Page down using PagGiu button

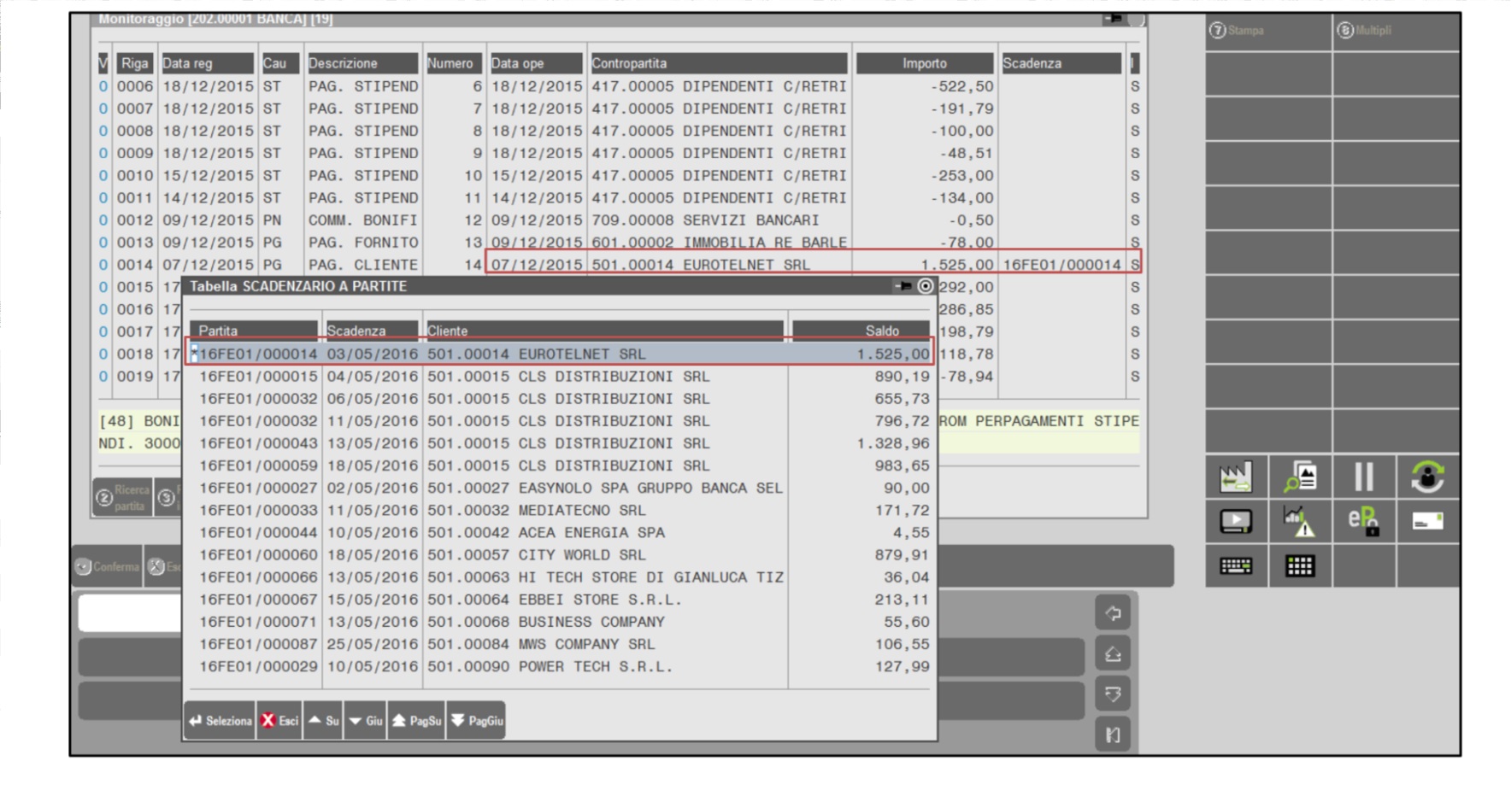click(477, 721)
